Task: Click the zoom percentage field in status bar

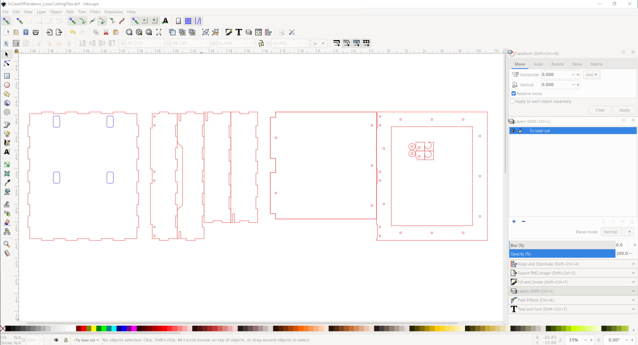Action: pos(574,340)
